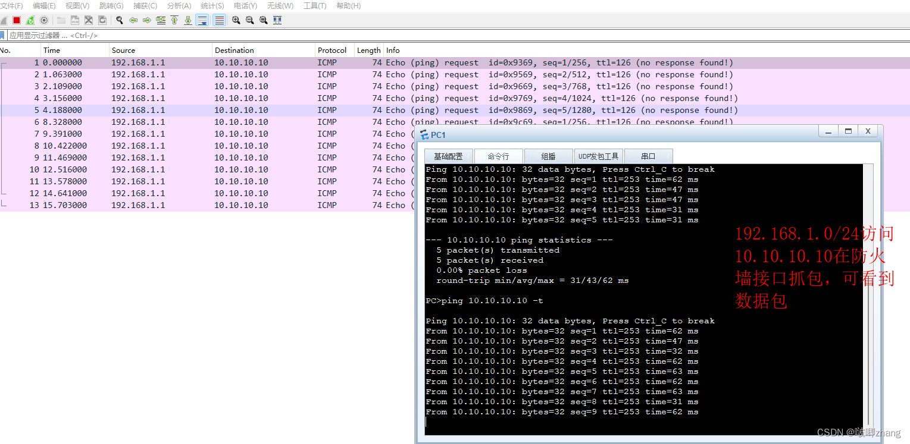Stop the running capture with the red square

(17, 20)
